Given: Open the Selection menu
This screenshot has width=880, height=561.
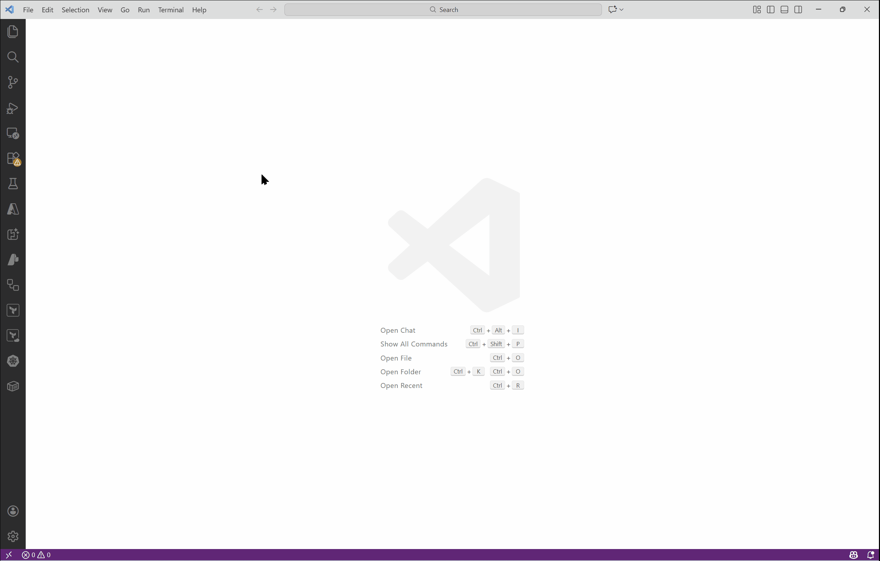Looking at the screenshot, I should click(75, 10).
